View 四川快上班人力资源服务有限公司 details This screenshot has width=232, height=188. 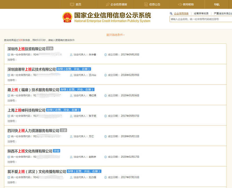pos(33,130)
